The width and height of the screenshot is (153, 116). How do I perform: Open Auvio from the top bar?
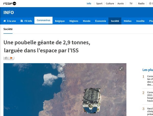pyautogui.click(x=121, y=4)
